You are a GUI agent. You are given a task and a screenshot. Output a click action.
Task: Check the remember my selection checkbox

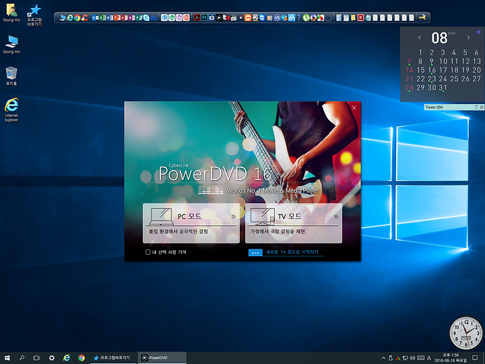(148, 252)
